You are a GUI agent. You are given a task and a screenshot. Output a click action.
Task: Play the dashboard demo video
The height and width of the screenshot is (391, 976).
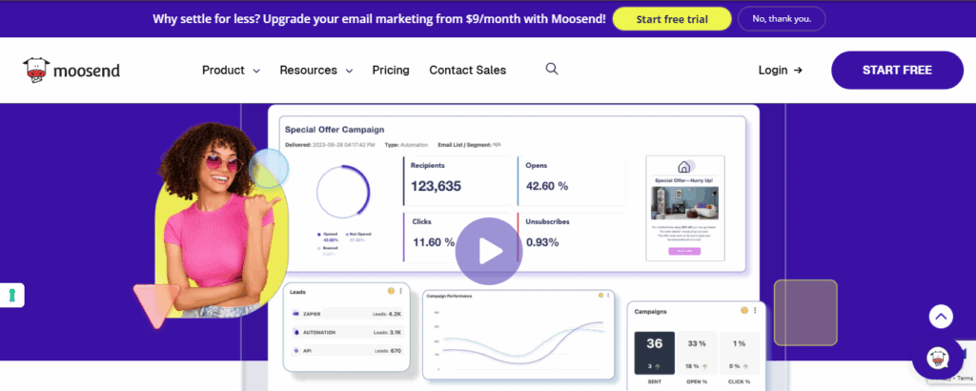point(489,251)
